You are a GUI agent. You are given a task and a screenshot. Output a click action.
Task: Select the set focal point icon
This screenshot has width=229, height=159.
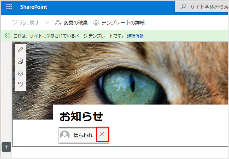[x=21, y=73]
